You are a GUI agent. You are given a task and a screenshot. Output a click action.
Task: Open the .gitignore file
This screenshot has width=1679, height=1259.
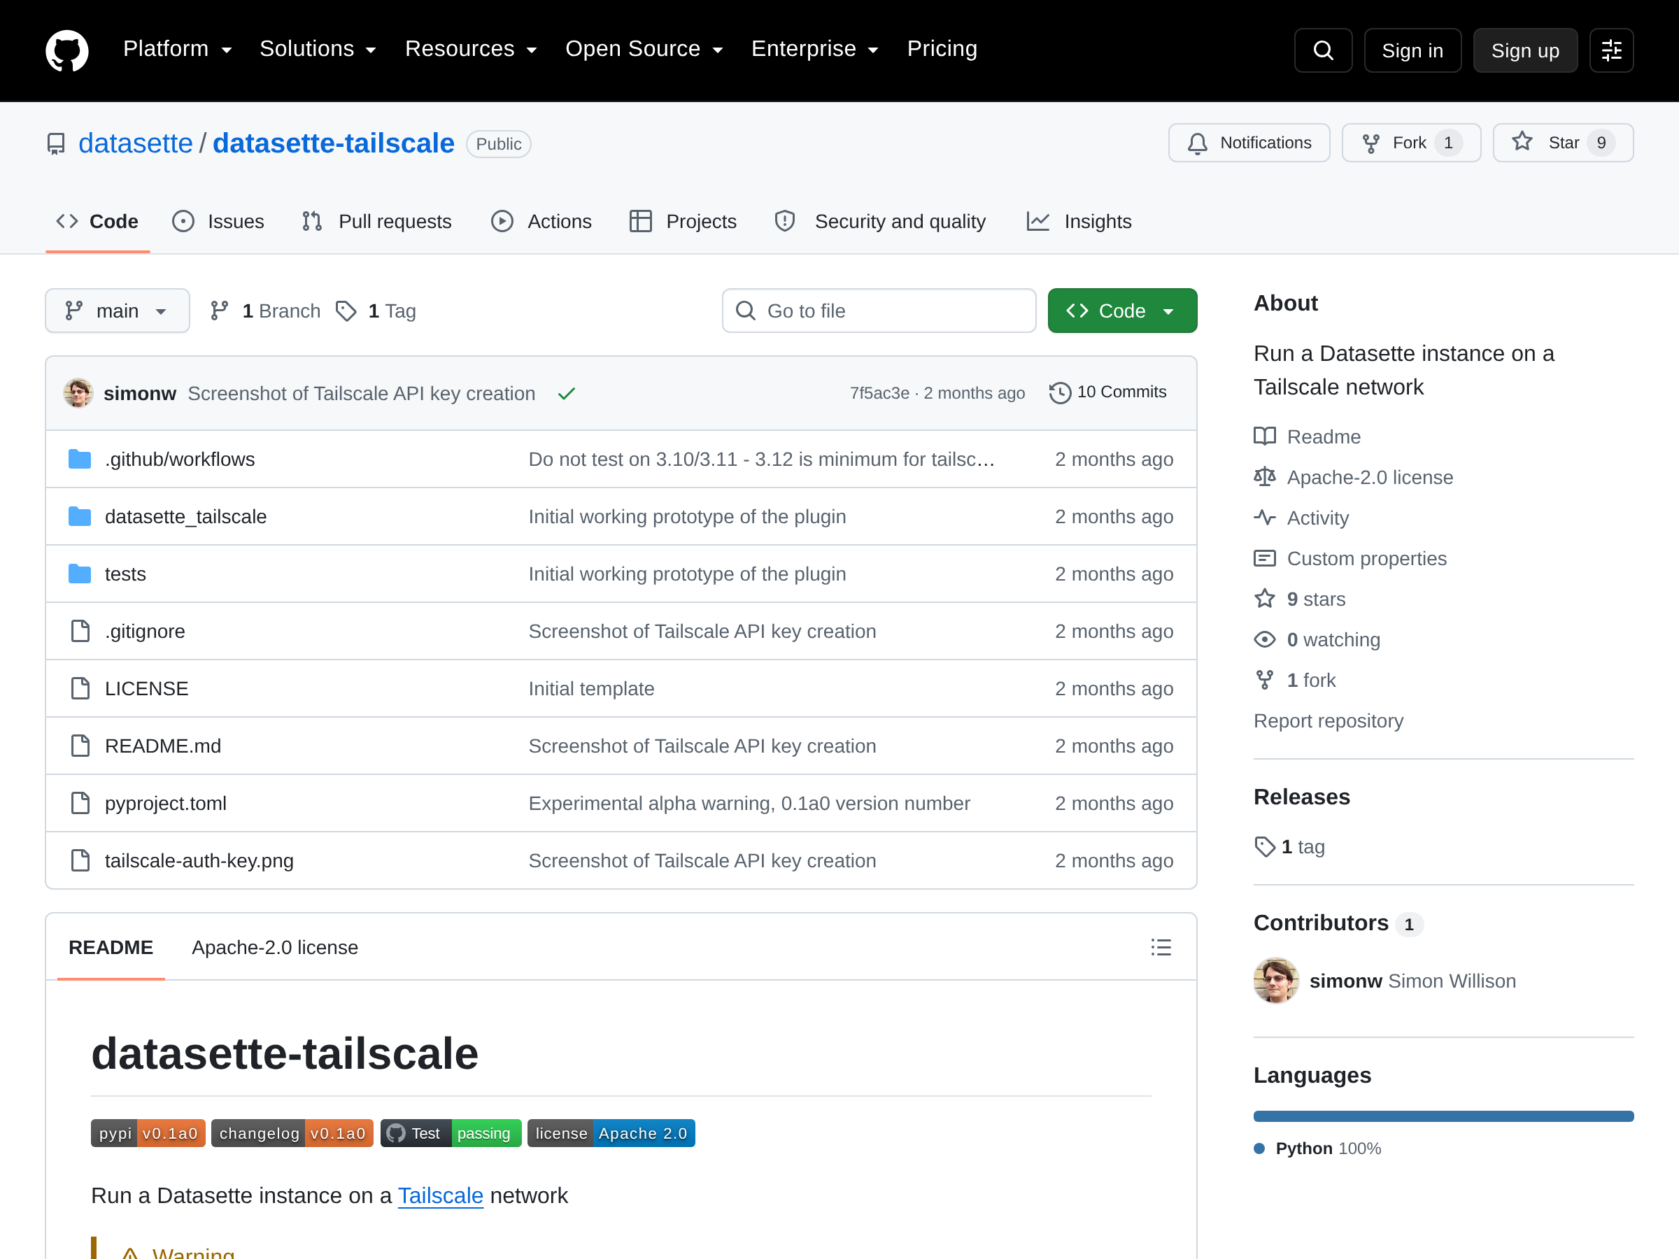(x=145, y=632)
